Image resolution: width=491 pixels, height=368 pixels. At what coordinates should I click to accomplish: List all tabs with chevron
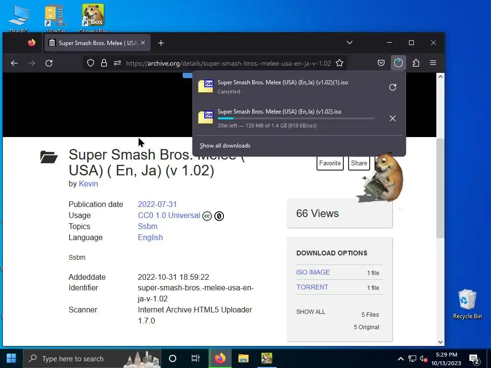pos(350,43)
